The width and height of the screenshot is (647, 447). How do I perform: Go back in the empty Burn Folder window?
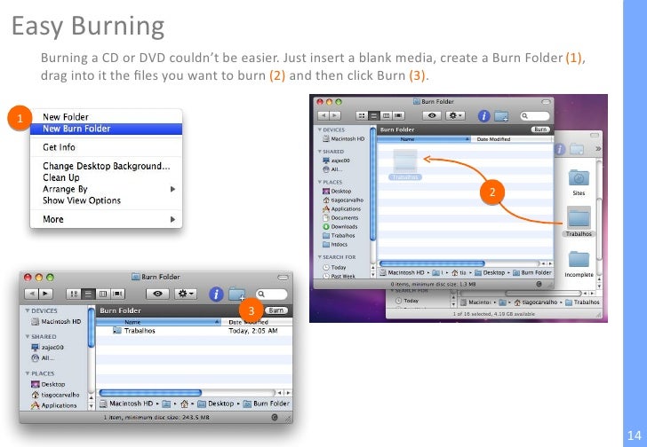[x=323, y=116]
